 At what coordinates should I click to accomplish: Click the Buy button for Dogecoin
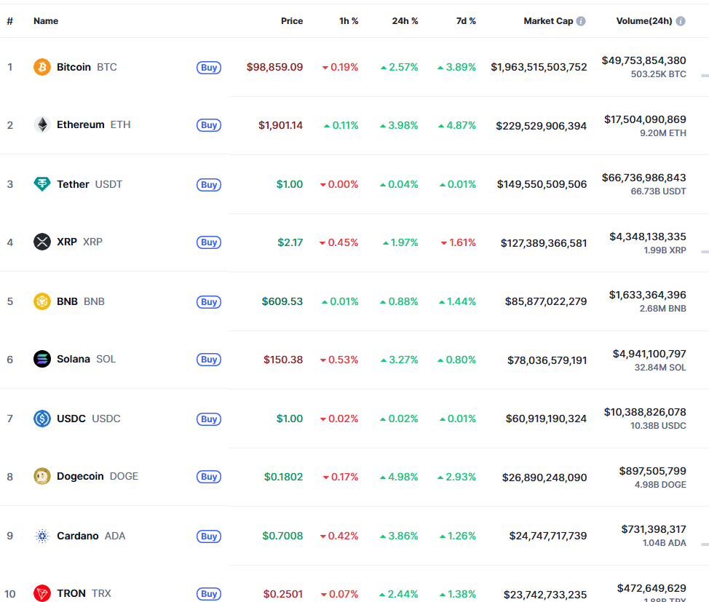(209, 477)
